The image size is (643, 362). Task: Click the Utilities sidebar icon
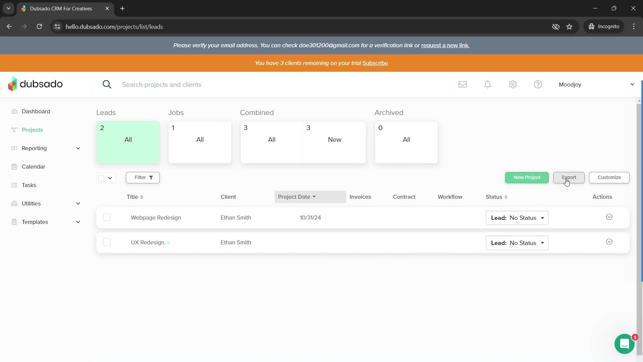(x=14, y=203)
